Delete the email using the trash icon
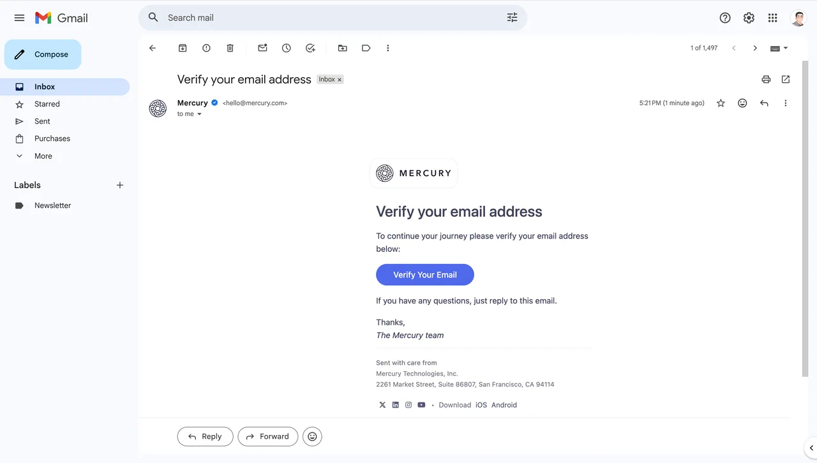The image size is (817, 463). click(230, 48)
